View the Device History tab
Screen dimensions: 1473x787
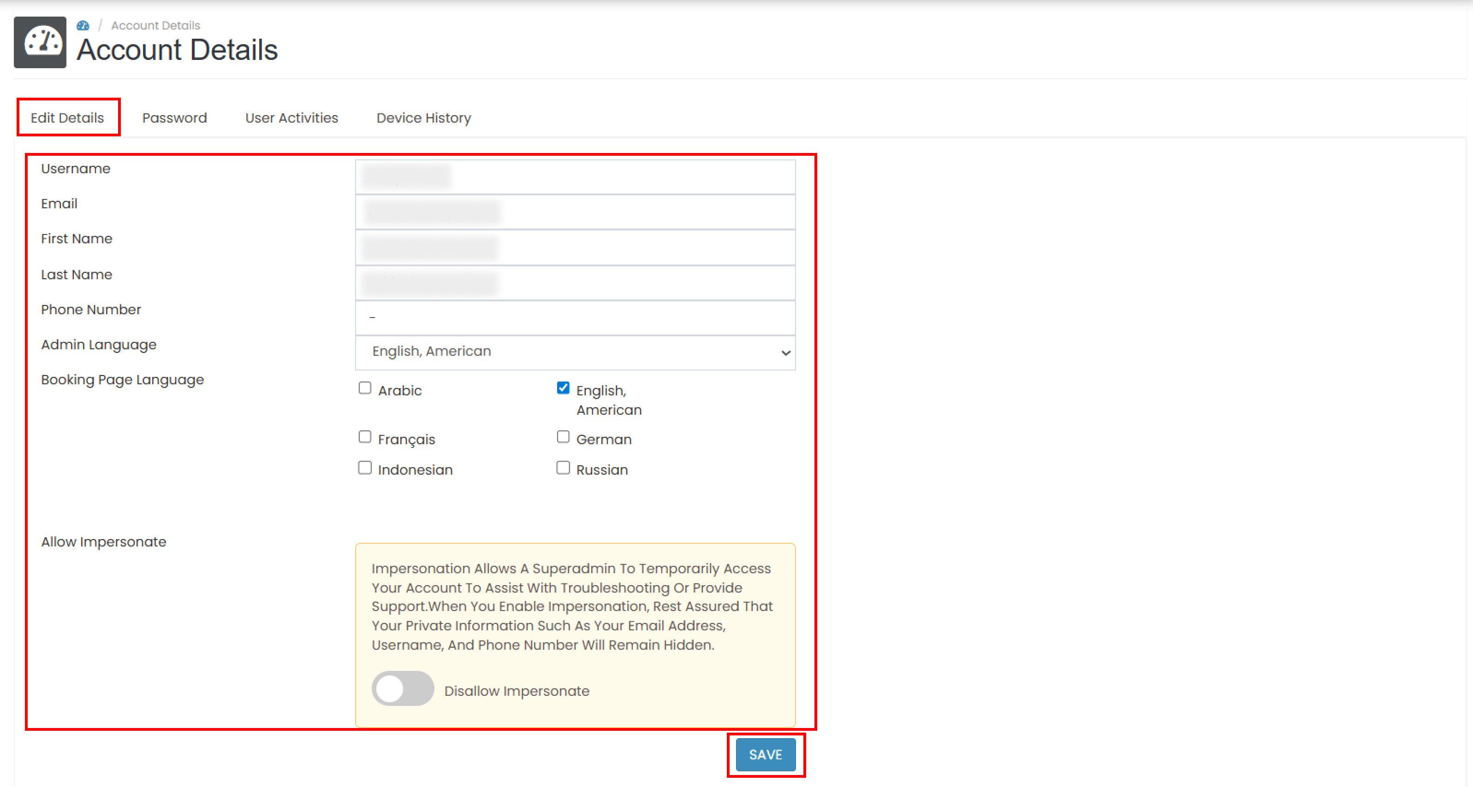(424, 117)
